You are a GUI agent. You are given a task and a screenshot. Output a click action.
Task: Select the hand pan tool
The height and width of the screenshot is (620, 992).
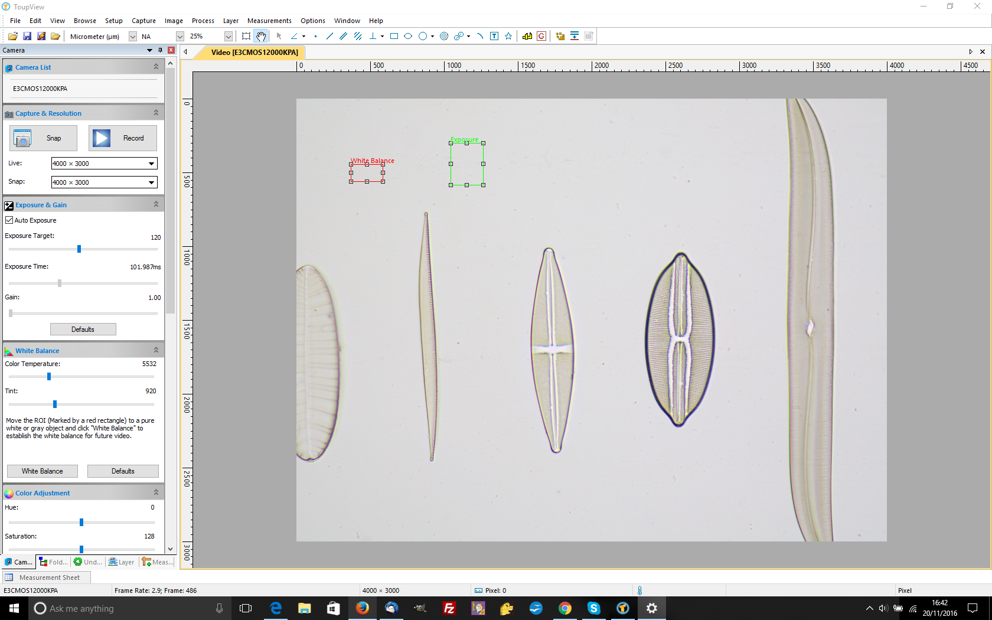tap(261, 36)
